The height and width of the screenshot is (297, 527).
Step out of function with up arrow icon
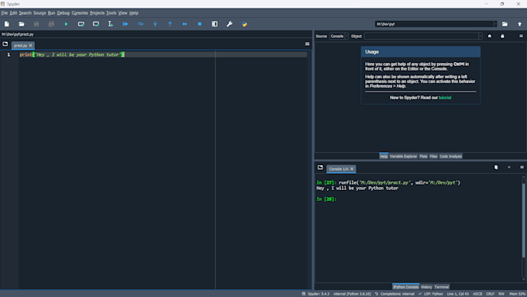[170, 24]
